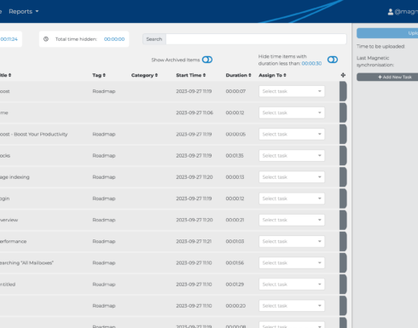Click the 'oost - Boost Your Productivity' title
The height and width of the screenshot is (328, 418).
34,134
